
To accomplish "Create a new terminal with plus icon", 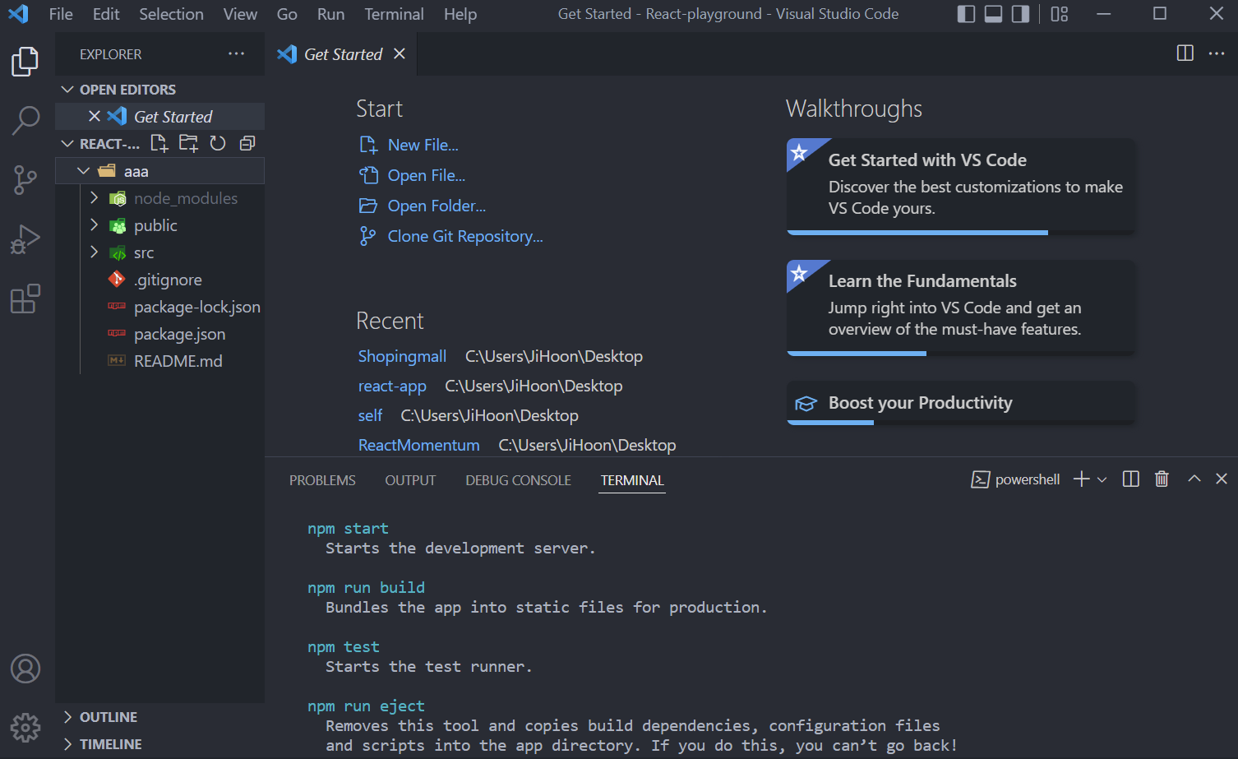I will pyautogui.click(x=1082, y=479).
